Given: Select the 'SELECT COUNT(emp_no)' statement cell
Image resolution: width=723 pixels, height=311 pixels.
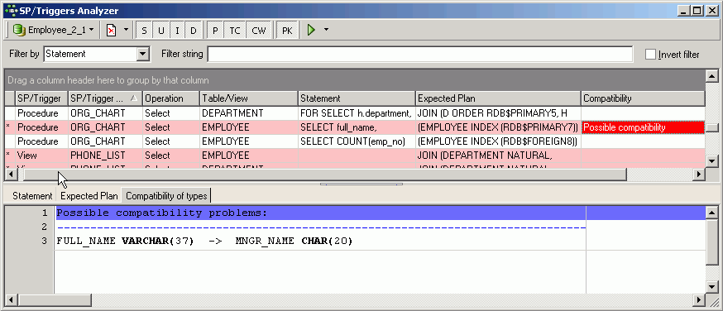Looking at the screenshot, I should coord(357,141).
